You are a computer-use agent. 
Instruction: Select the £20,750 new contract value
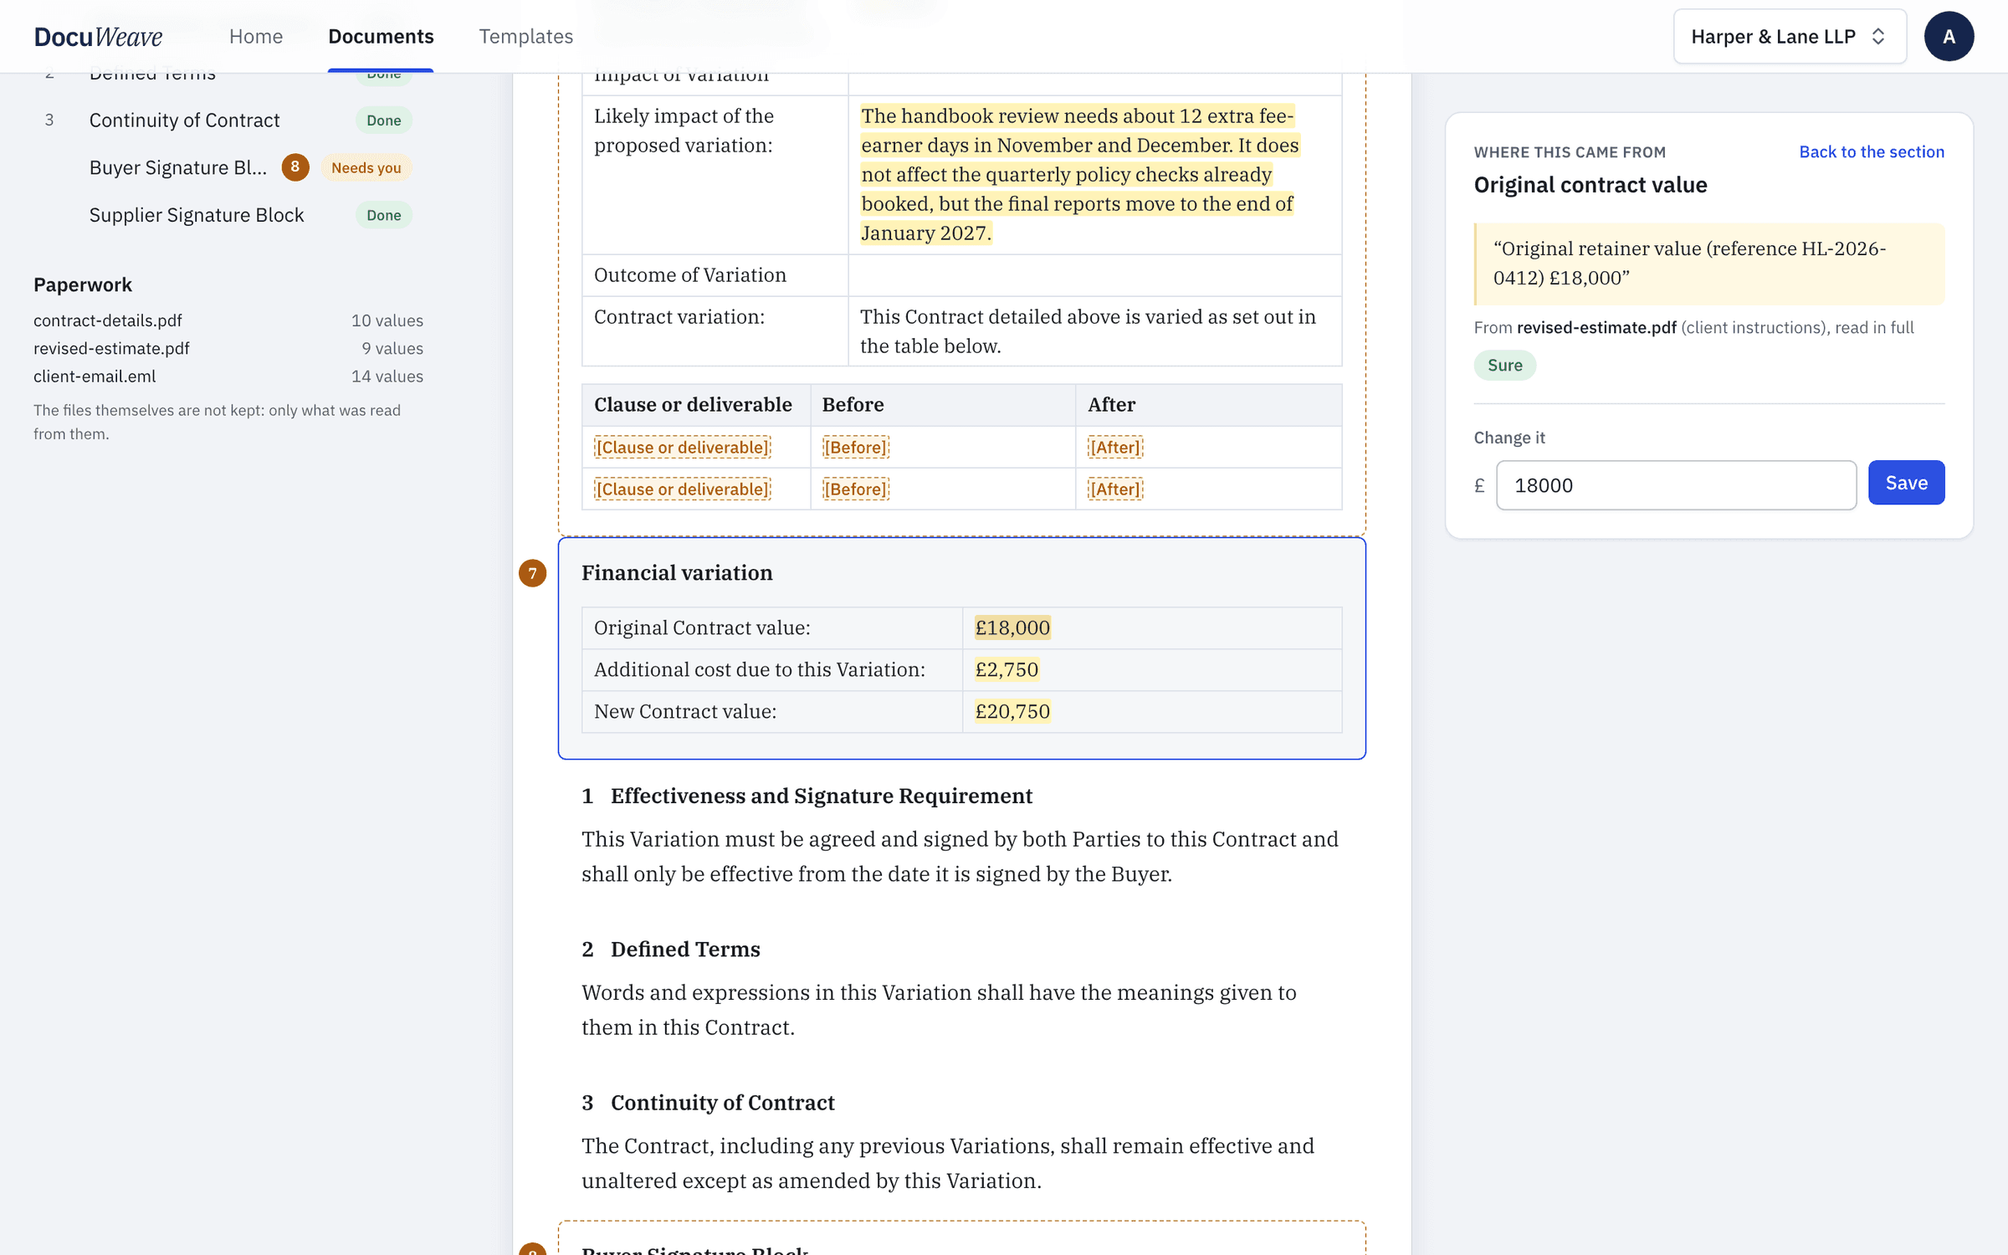pos(1012,711)
